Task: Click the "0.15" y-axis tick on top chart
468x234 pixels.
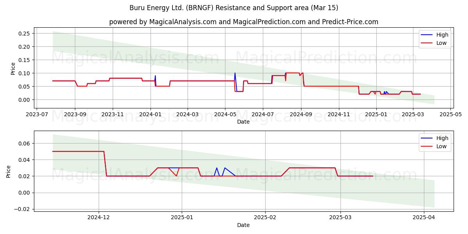Action: pos(25,60)
